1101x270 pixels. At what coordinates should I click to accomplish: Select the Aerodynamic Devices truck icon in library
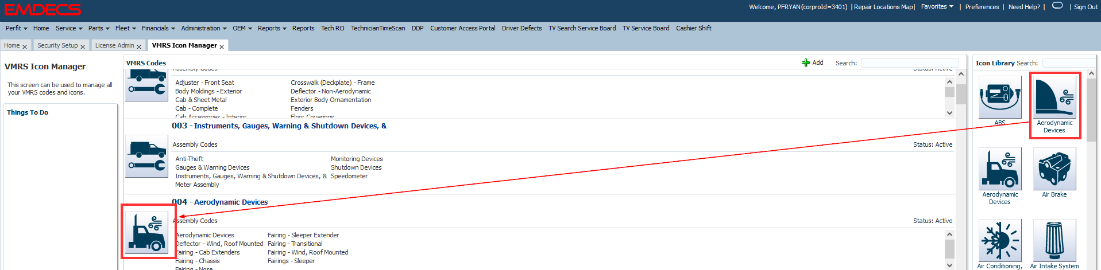point(1000,169)
